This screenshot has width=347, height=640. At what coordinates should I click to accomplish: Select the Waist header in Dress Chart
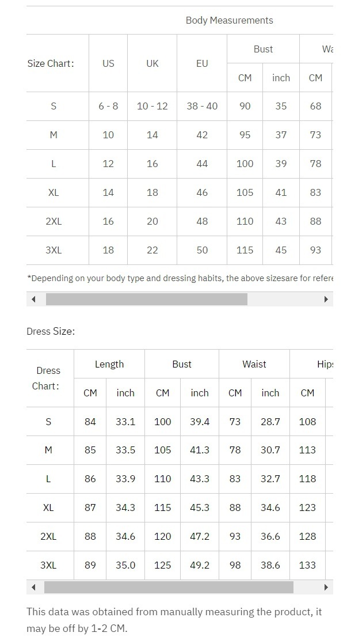click(254, 364)
